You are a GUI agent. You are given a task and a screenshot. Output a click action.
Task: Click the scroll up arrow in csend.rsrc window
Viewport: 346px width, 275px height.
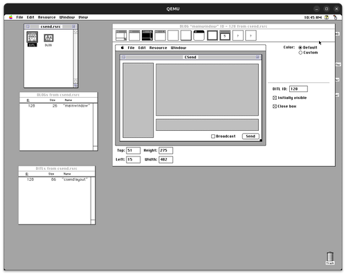[75, 32]
